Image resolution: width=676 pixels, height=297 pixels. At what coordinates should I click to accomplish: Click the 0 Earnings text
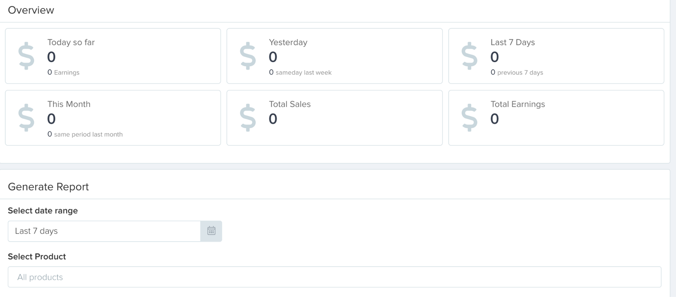coord(63,72)
